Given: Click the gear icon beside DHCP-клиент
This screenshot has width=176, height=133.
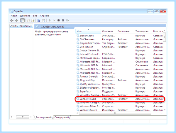Looking at the screenshot, I should (x=78, y=39).
